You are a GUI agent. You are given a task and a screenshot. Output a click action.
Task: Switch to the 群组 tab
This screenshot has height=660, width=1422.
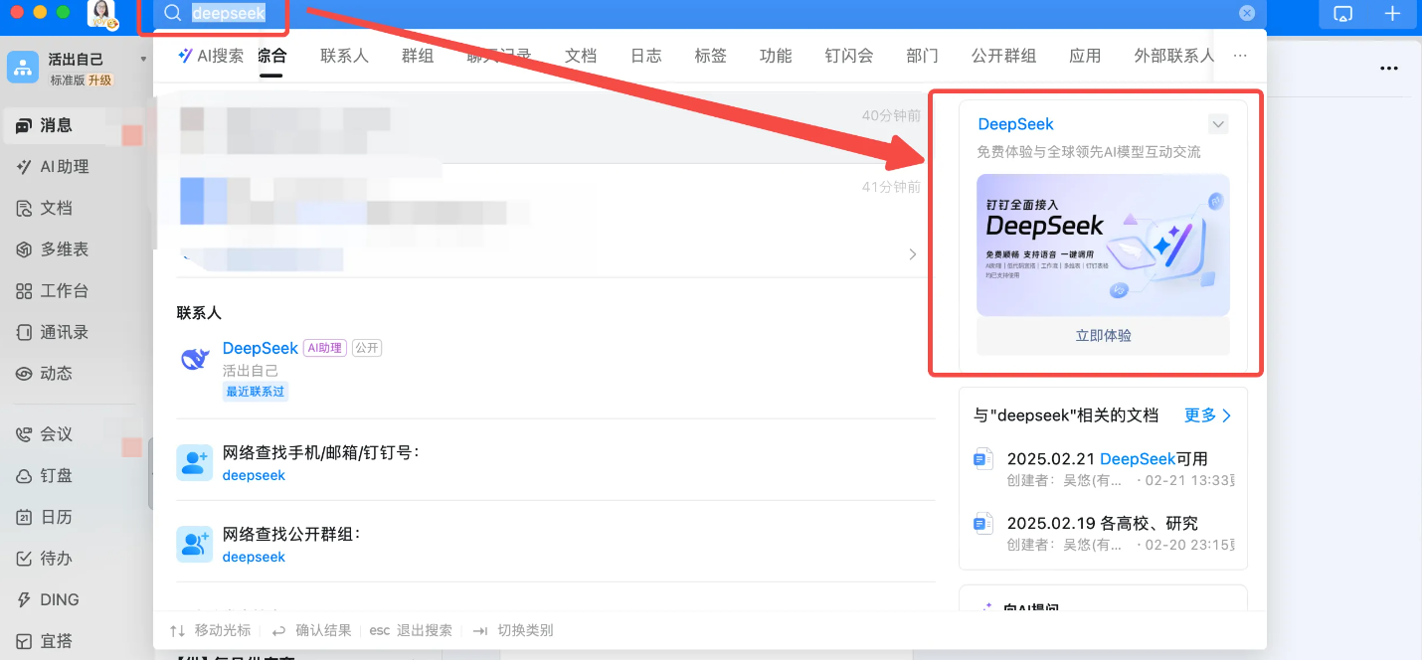point(418,56)
